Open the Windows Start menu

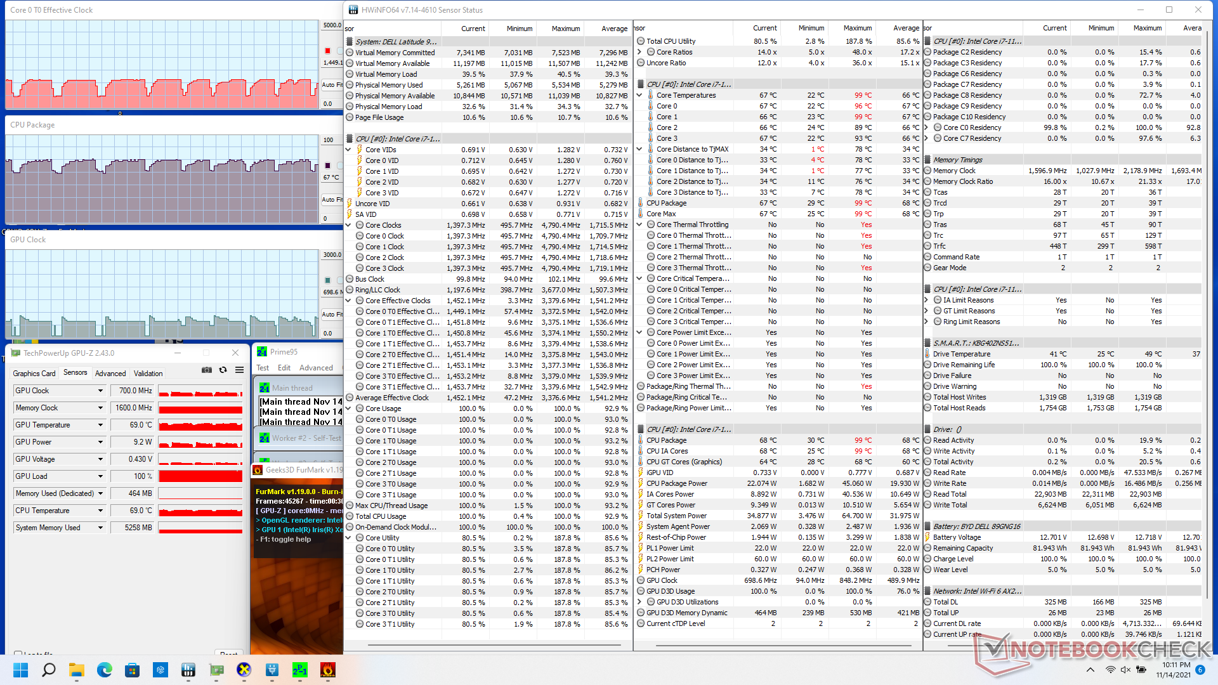point(21,670)
